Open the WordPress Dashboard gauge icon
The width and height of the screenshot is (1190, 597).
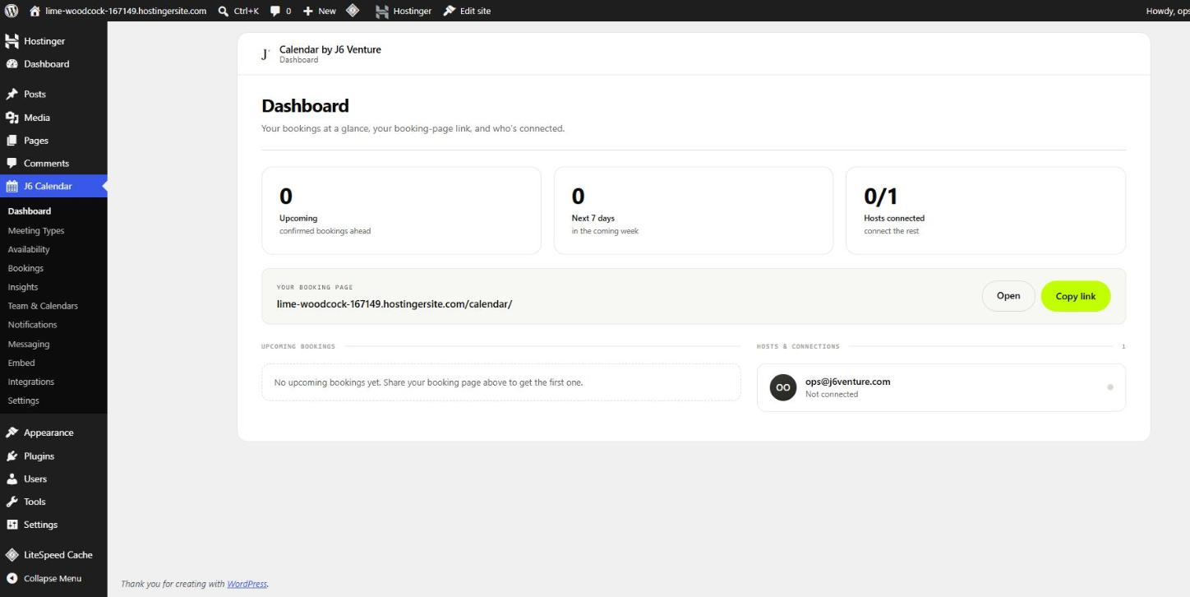click(12, 64)
